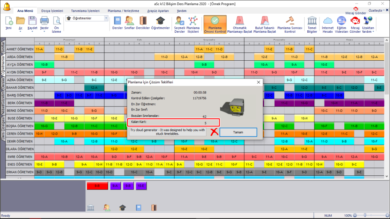This screenshot has height=219, width=390.
Task: Open Tanımlama İşlemleri tab
Action: click(x=85, y=11)
